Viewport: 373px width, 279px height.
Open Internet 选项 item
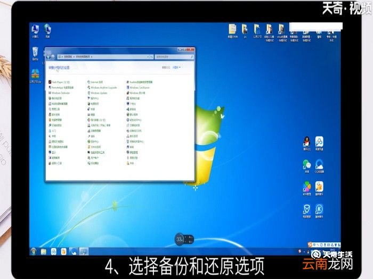pos(95,82)
